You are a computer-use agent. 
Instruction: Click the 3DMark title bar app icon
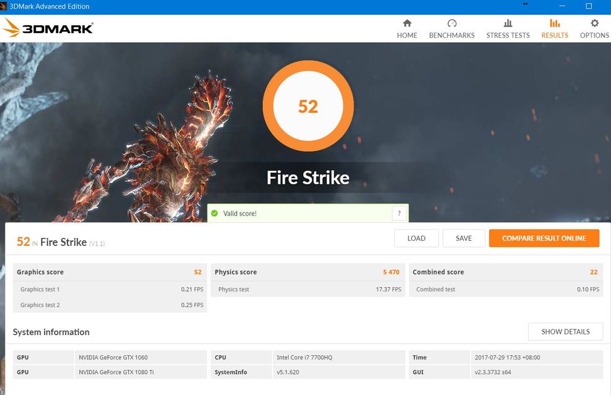3,6
